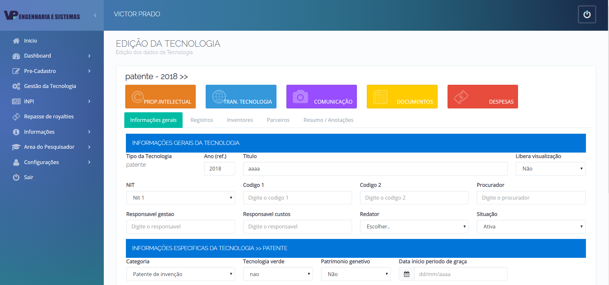This screenshot has height=285, width=609.
Task: Open the PROP.INTELECTUAL orange button
Action: pos(160,97)
